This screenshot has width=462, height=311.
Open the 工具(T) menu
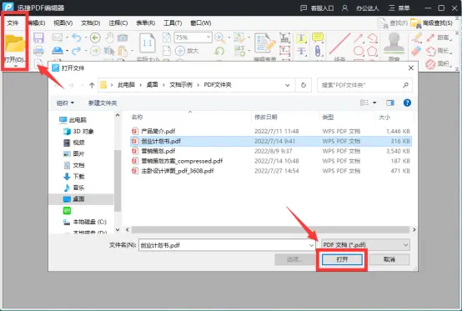tap(173, 23)
